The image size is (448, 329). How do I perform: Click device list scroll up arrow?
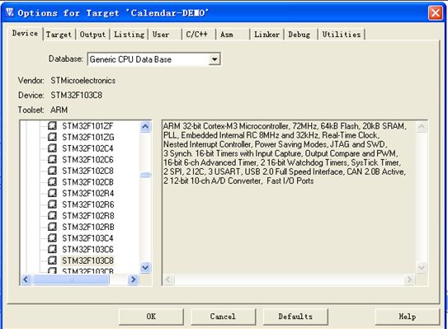145,126
